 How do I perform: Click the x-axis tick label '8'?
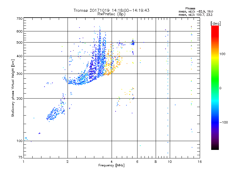156,162
